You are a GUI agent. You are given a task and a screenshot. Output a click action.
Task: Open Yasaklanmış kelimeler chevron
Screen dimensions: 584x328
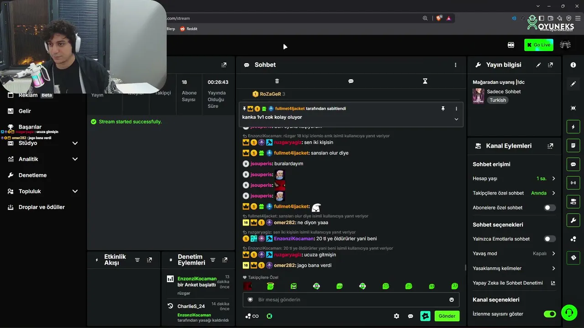coord(553,268)
